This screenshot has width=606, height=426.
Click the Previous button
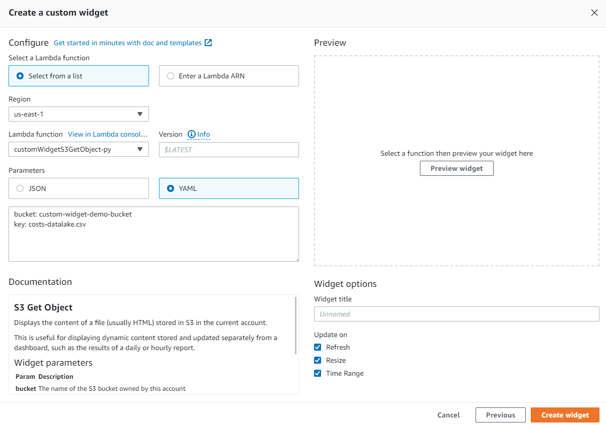point(500,415)
